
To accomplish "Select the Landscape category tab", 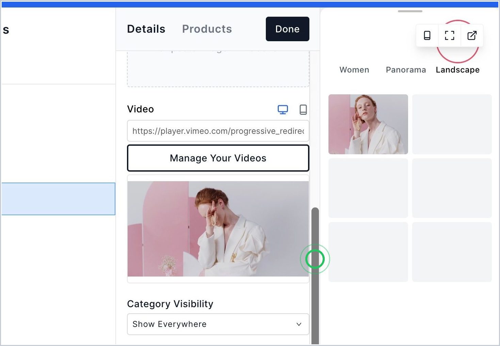I will [x=458, y=70].
